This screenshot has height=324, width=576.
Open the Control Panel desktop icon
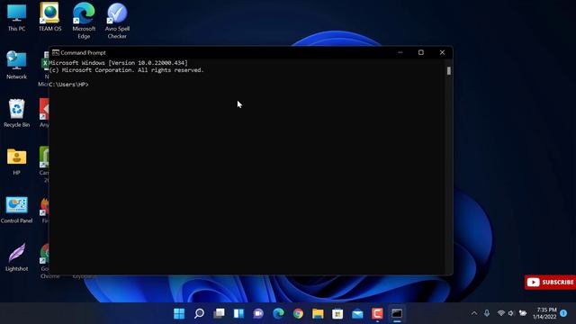tap(16, 210)
